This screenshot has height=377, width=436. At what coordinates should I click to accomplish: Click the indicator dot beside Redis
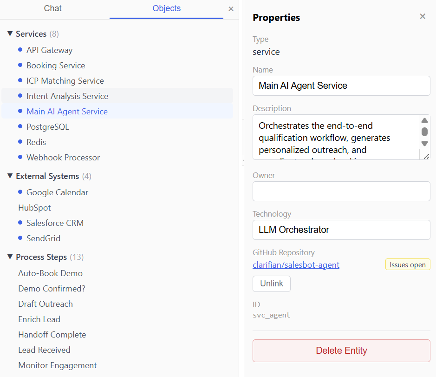point(19,142)
